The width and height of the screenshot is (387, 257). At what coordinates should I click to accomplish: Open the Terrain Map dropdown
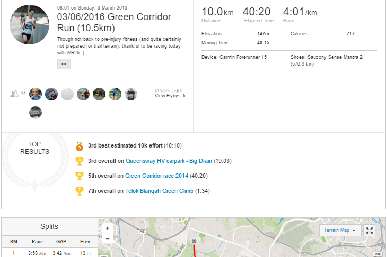coord(340,230)
